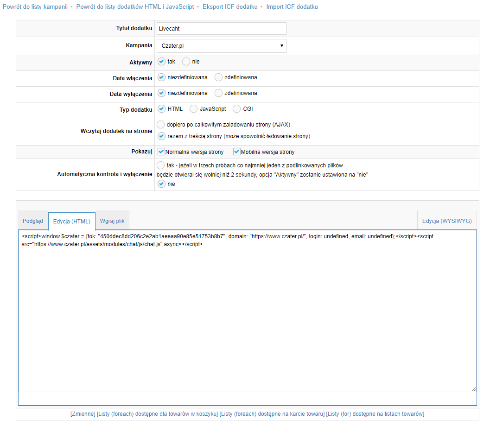Screen dimensions: 490x426
Task: Uncheck Normalna wersja strony checkbox
Action: (161, 152)
